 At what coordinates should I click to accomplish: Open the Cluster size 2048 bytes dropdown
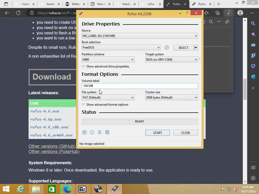[171, 98]
